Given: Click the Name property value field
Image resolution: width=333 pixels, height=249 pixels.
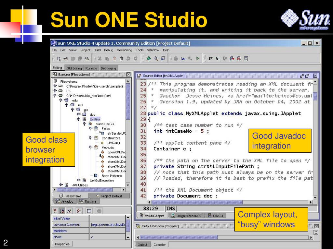Looking at the screenshot, I should (108, 237).
